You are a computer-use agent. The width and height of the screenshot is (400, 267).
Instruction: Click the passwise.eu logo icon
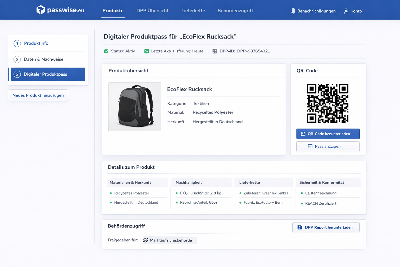click(x=41, y=10)
